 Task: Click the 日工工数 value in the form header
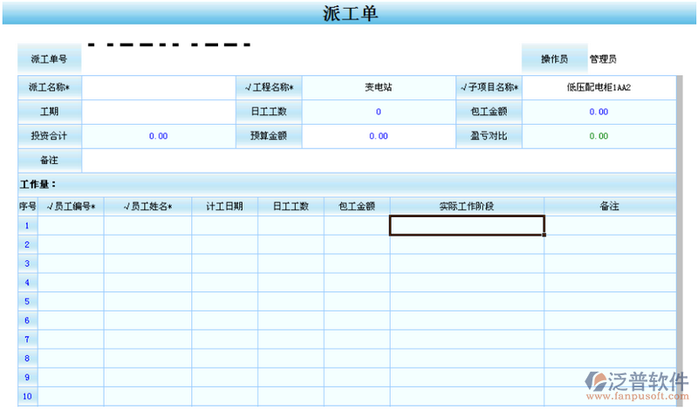point(378,112)
